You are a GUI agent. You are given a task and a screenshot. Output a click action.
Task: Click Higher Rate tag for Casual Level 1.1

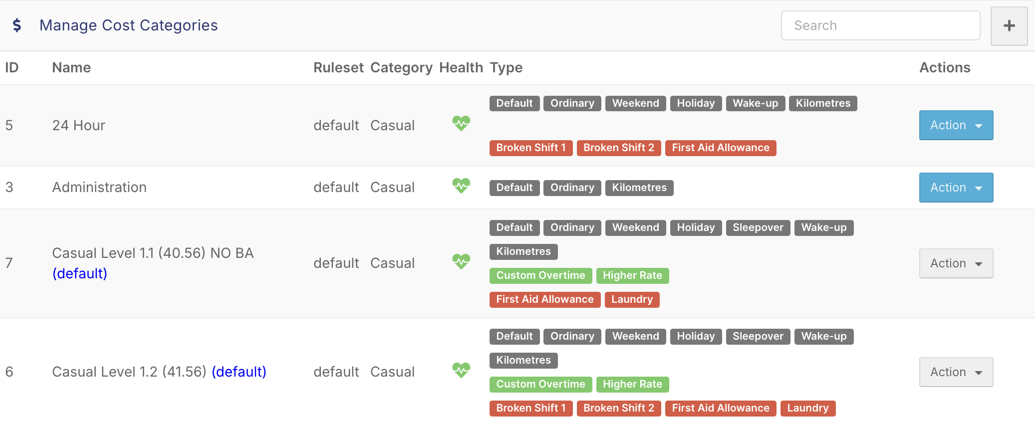[x=632, y=275]
